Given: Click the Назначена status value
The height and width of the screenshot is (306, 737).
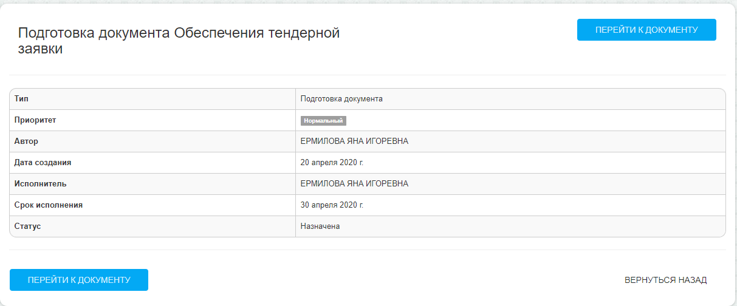Looking at the screenshot, I should (320, 226).
